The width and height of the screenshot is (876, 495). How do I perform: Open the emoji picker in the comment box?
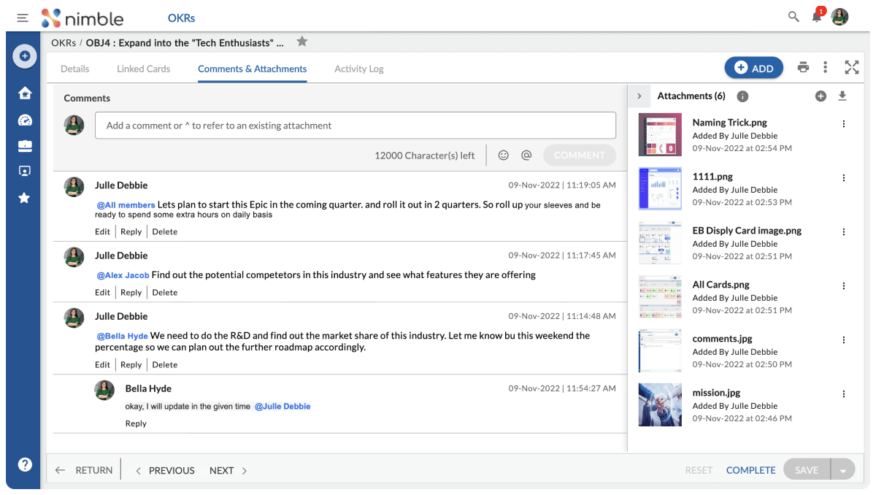pos(503,155)
